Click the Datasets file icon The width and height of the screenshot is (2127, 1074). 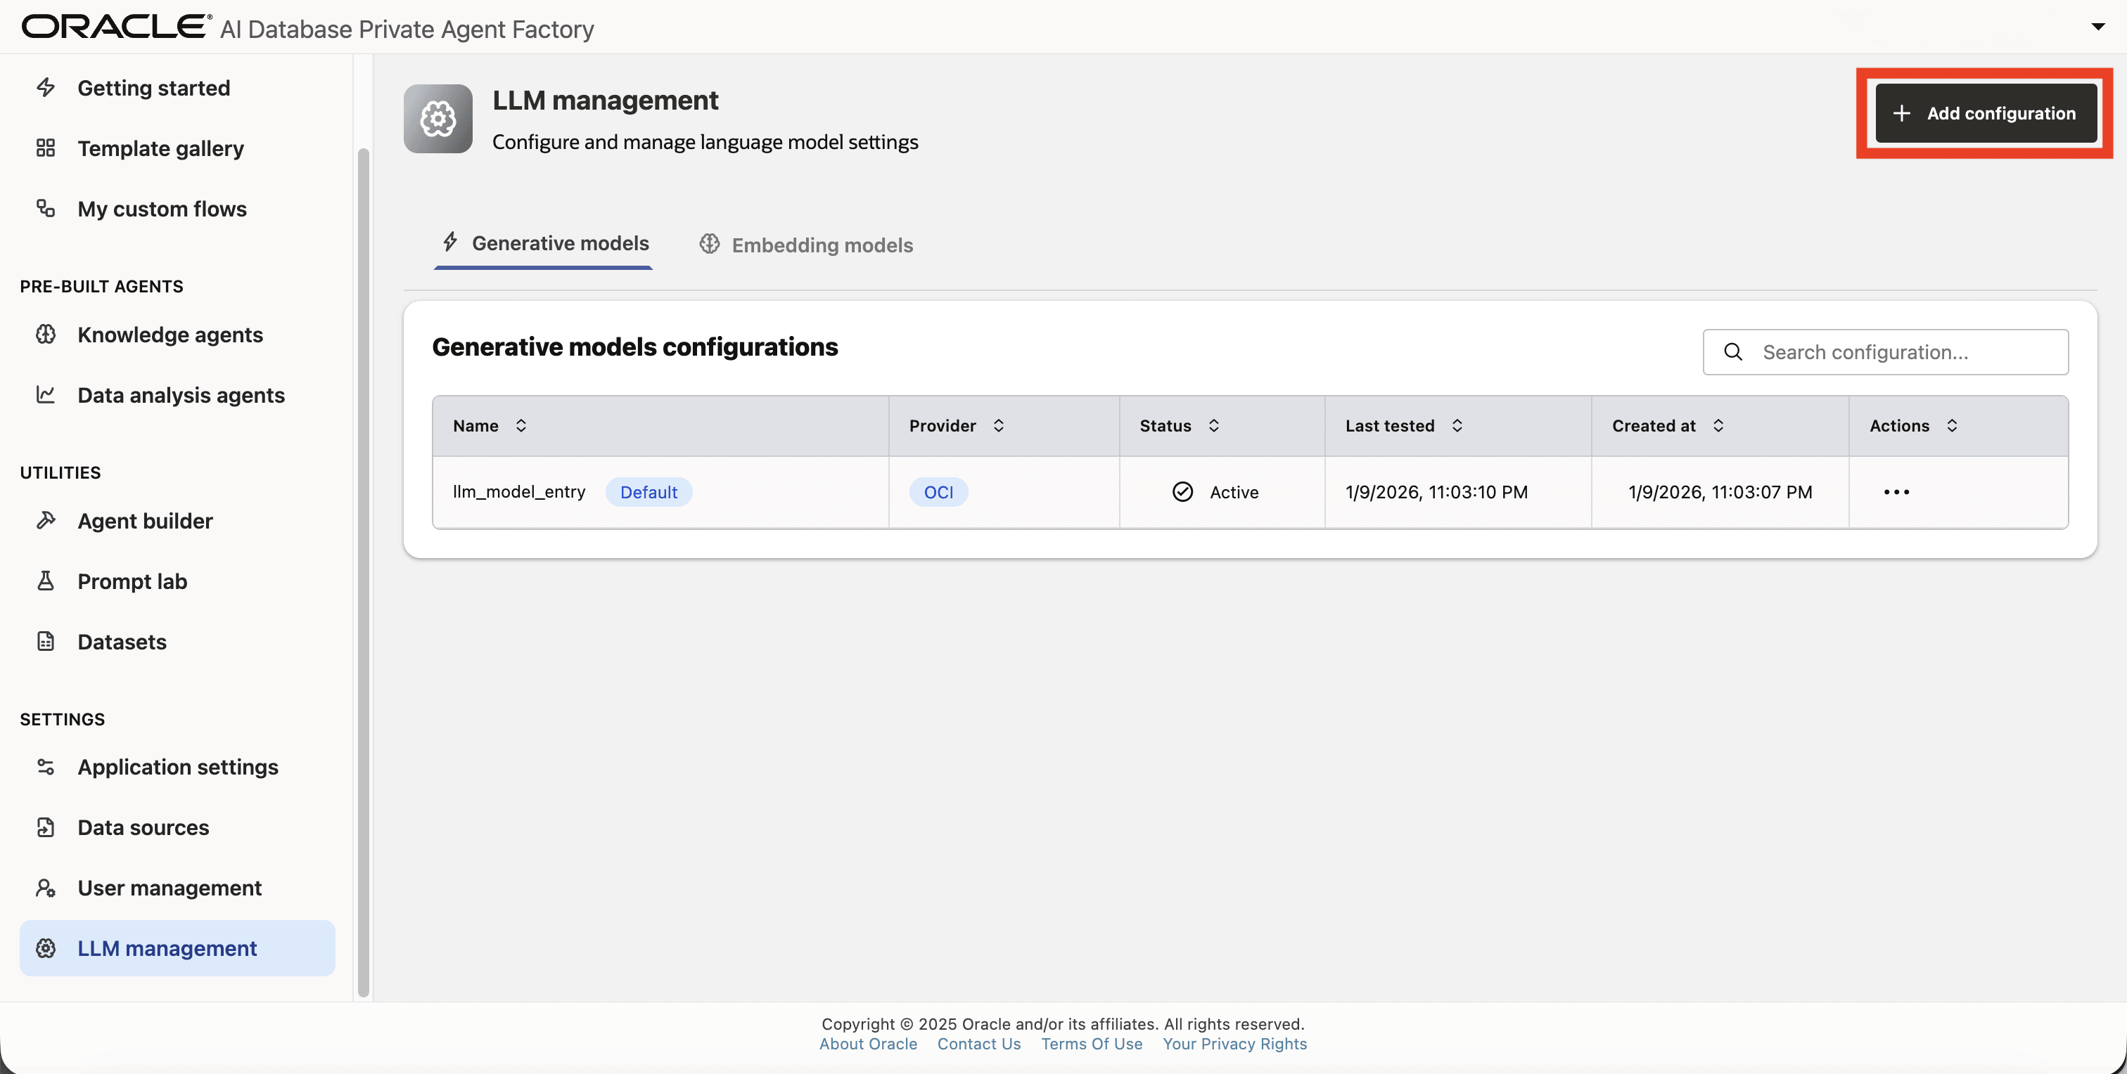click(46, 641)
